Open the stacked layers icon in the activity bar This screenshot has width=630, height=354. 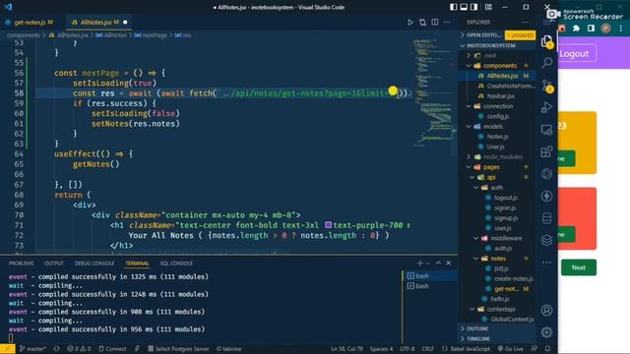pos(547,240)
